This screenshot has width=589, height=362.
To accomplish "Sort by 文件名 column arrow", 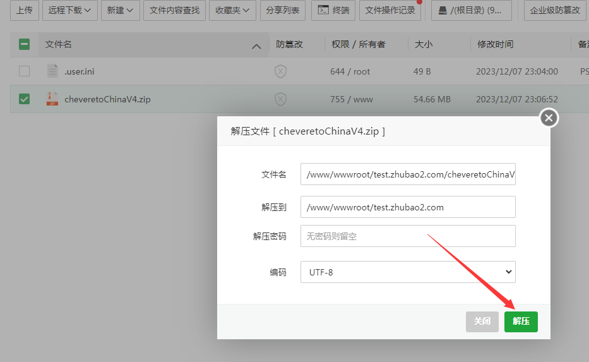I will [256, 45].
